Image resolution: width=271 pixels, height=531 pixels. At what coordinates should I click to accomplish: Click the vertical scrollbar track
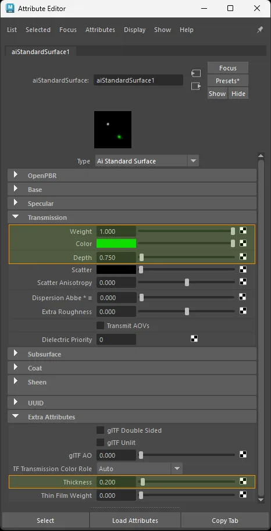[x=261, y=327]
